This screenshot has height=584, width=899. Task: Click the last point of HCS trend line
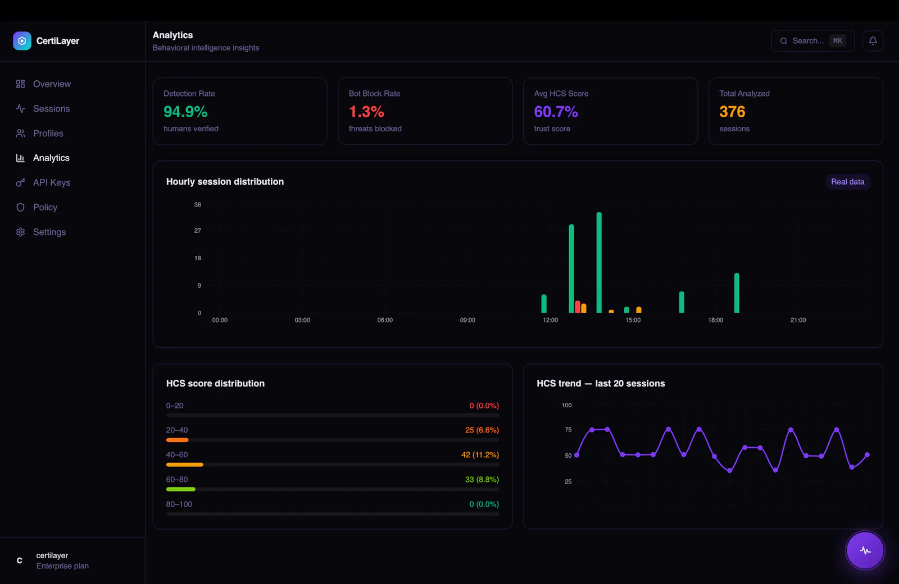(x=867, y=455)
